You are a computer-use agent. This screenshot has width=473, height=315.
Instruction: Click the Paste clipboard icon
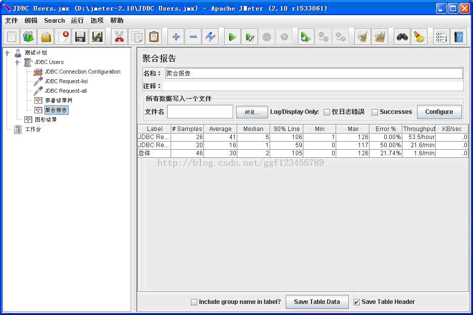153,37
